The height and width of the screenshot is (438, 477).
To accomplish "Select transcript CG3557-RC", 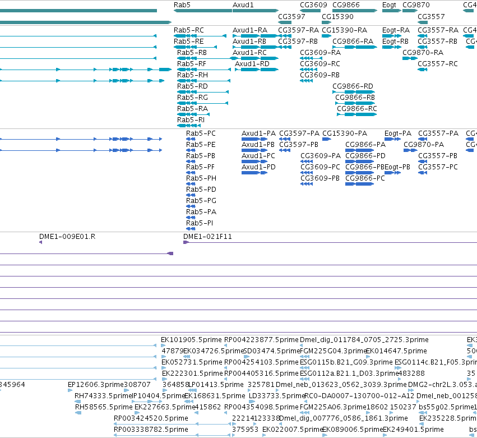I will (x=438, y=64).
